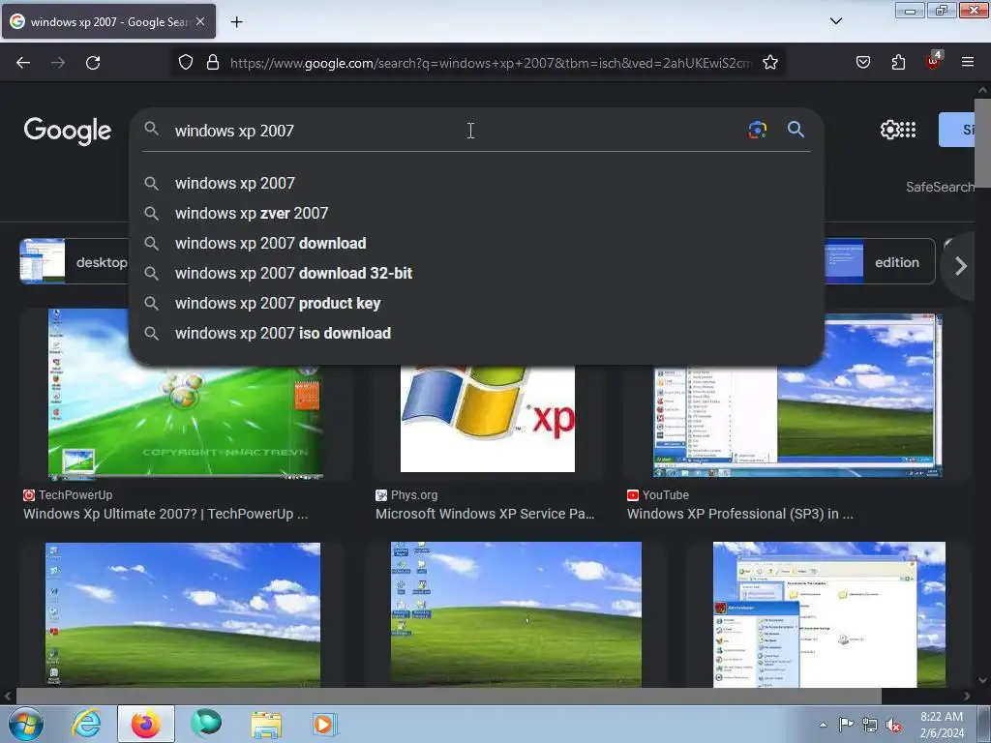Choose suggestion 'windows xp 2007 product key'
991x743 pixels.
[475, 303]
